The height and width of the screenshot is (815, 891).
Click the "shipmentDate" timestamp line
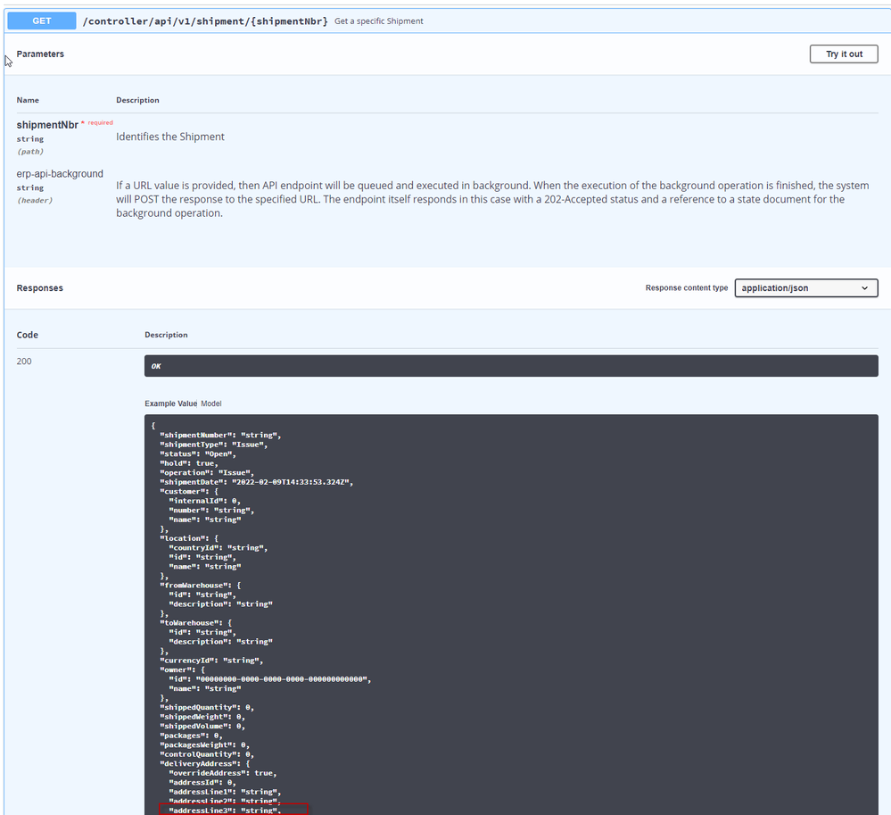[256, 482]
